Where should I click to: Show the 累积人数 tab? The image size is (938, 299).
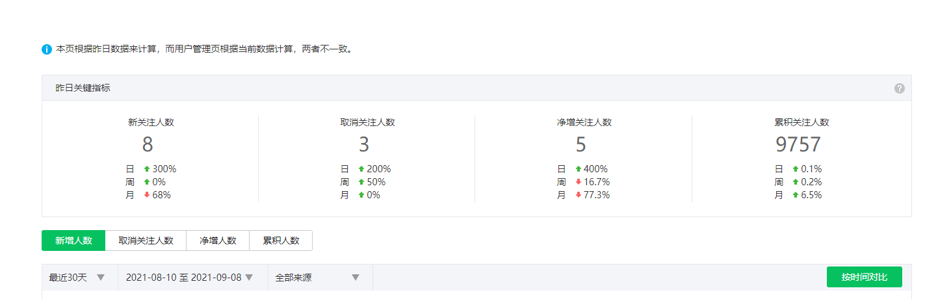(x=281, y=240)
